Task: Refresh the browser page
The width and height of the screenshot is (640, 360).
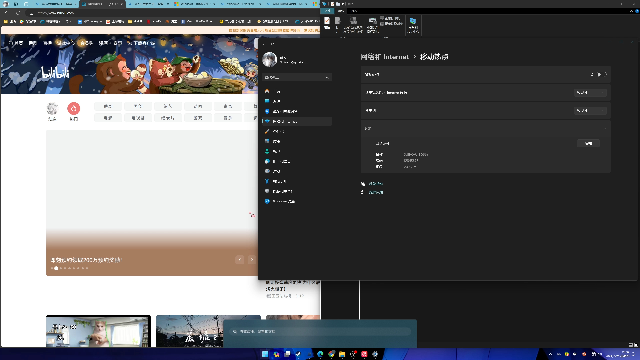Action: click(18, 13)
